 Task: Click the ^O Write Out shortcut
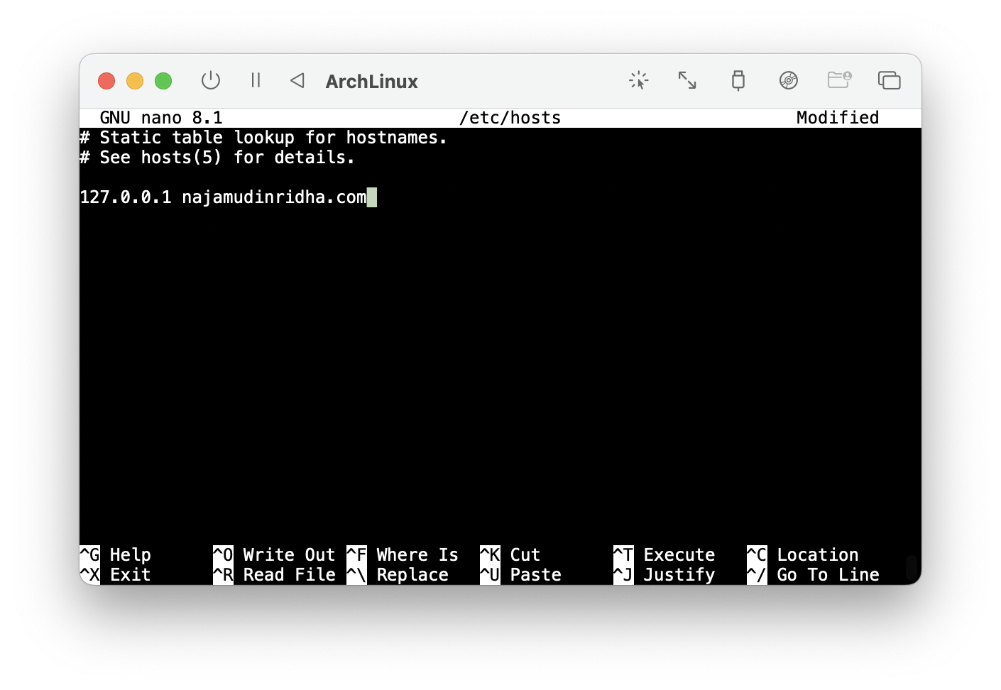coord(274,555)
